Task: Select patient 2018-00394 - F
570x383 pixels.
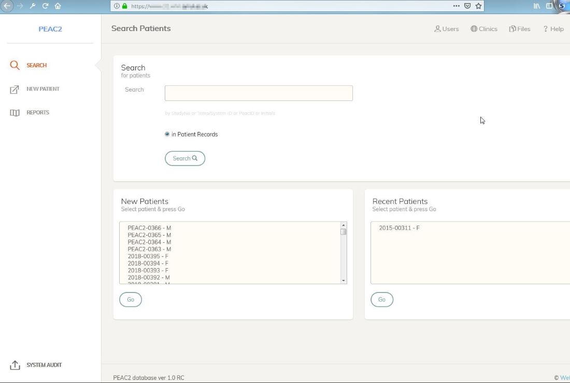Action: pos(148,263)
